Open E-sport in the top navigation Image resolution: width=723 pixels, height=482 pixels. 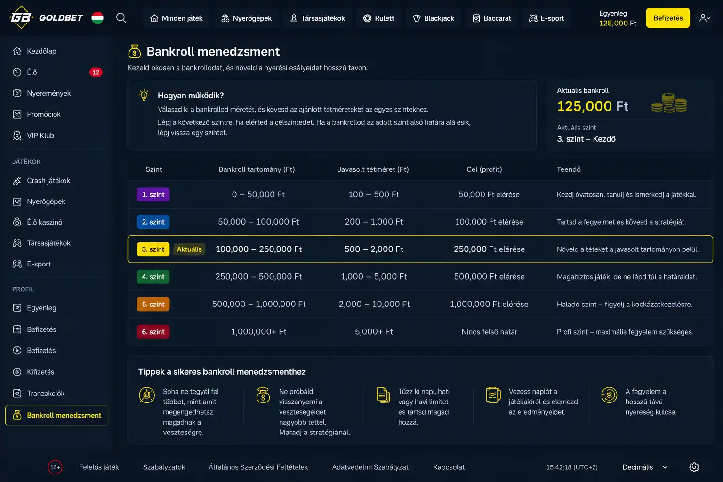[546, 18]
